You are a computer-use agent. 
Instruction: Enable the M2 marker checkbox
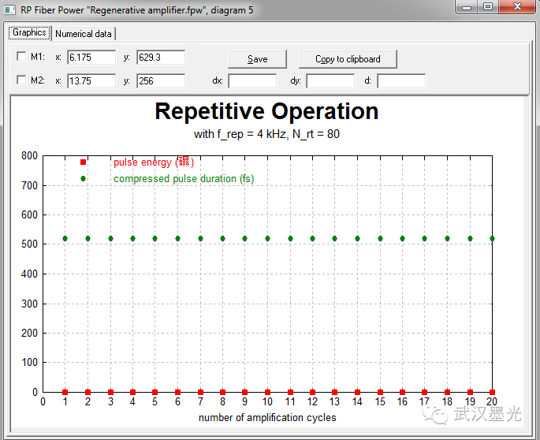21,80
